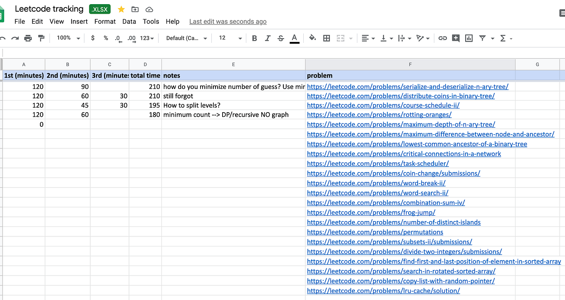This screenshot has width=565, height=300.
Task: Open font family Default dropdown
Action: (x=186, y=38)
